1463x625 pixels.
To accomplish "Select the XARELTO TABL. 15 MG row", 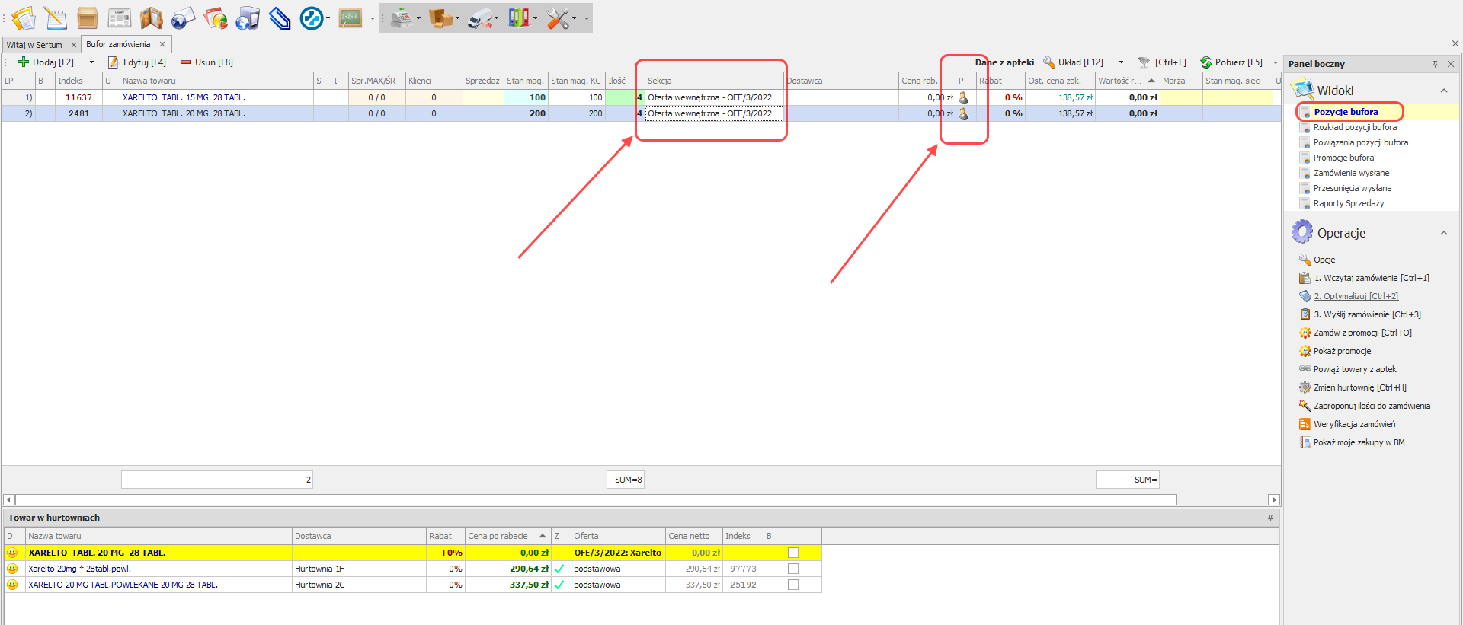I will point(184,97).
